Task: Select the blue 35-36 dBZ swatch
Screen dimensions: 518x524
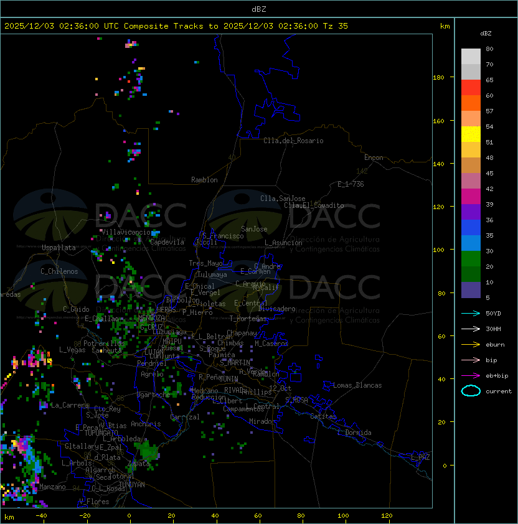Action: pos(471,228)
